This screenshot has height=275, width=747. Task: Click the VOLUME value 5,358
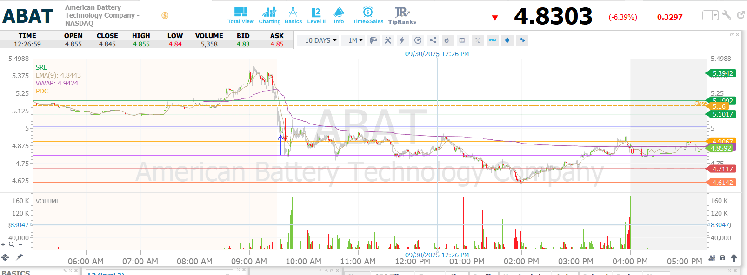(x=209, y=44)
